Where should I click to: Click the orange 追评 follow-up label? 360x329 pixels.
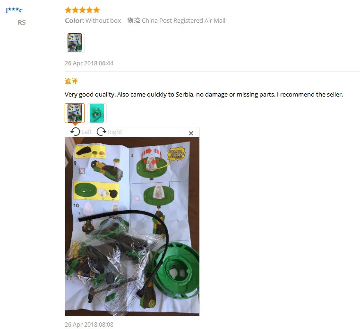click(71, 81)
